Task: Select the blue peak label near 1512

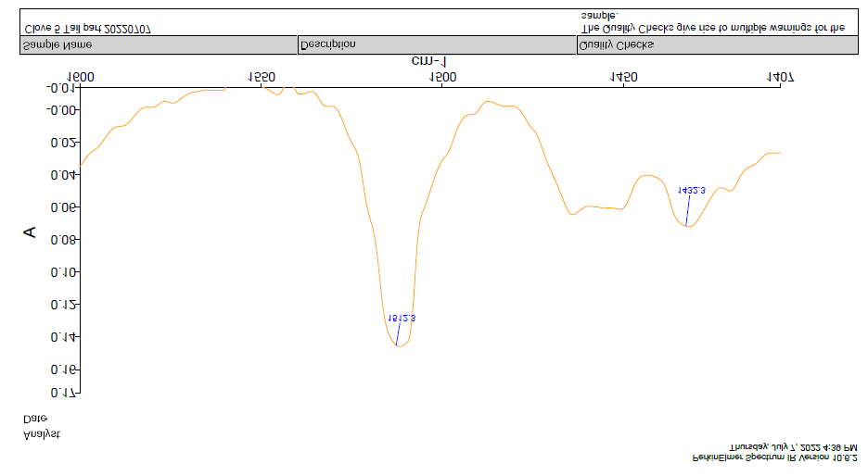Action: [402, 319]
